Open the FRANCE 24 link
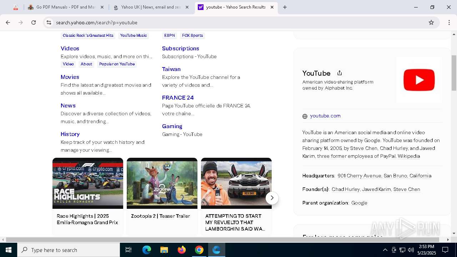457x257 pixels. click(x=178, y=97)
